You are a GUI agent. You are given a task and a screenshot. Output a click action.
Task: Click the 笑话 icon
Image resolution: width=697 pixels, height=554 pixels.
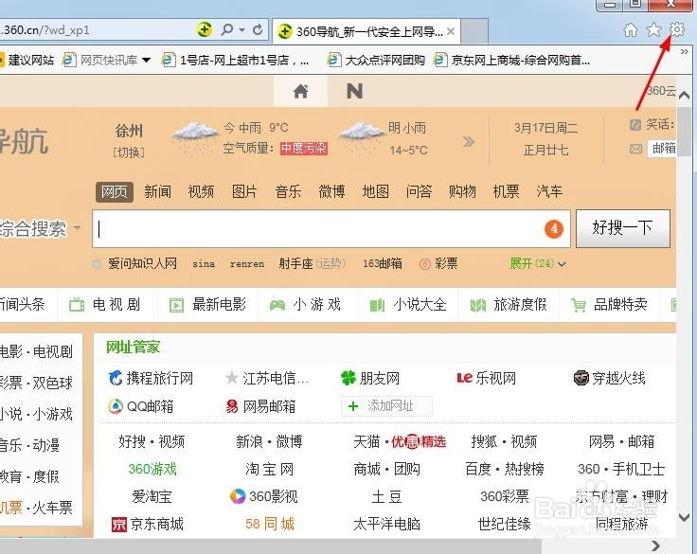(635, 125)
